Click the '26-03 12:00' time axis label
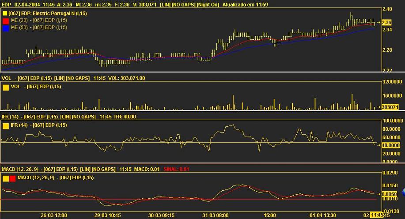 pos(54,215)
